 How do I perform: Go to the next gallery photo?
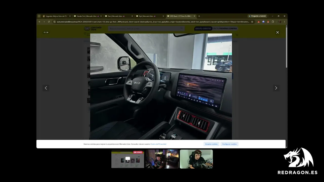[x=276, y=88]
